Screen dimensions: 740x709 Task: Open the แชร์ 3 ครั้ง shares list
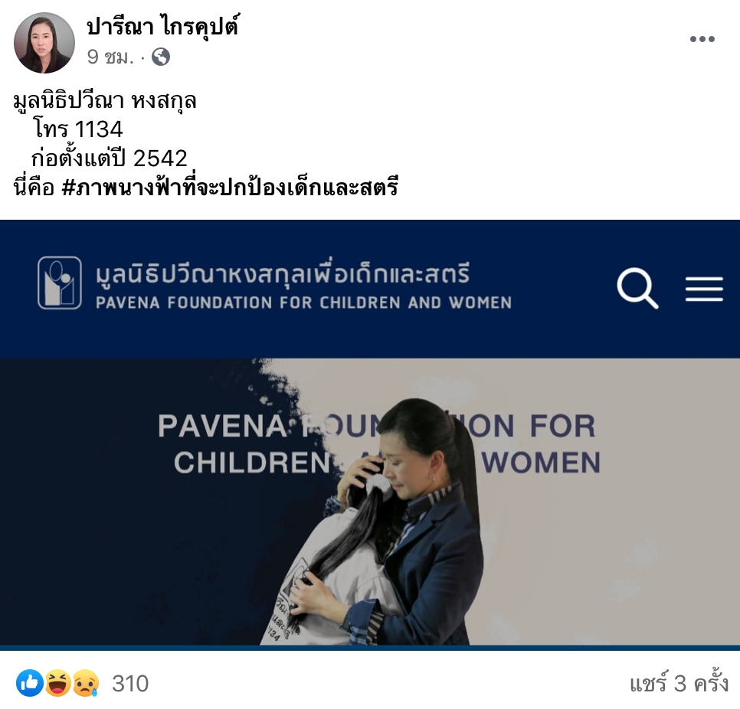(x=679, y=683)
